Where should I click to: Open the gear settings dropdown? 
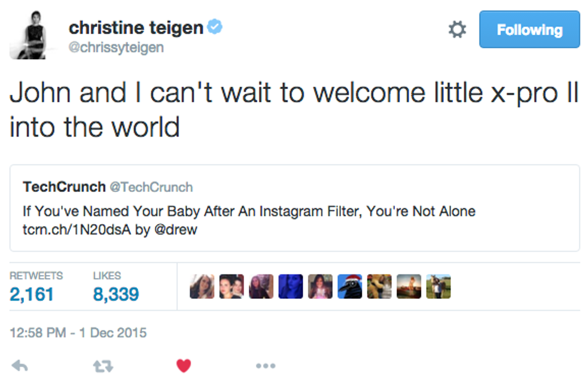(457, 30)
